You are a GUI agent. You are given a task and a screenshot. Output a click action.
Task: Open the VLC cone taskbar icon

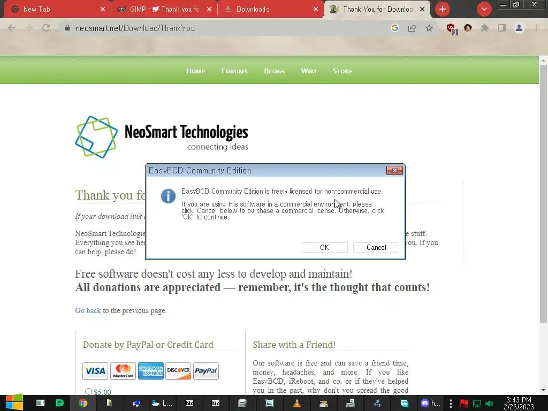(296, 404)
